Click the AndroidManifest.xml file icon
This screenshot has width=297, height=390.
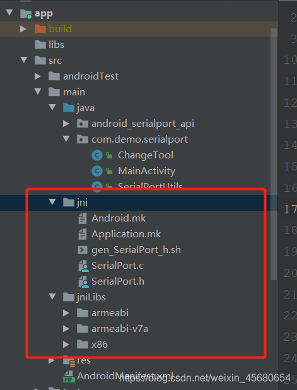[x=69, y=377]
